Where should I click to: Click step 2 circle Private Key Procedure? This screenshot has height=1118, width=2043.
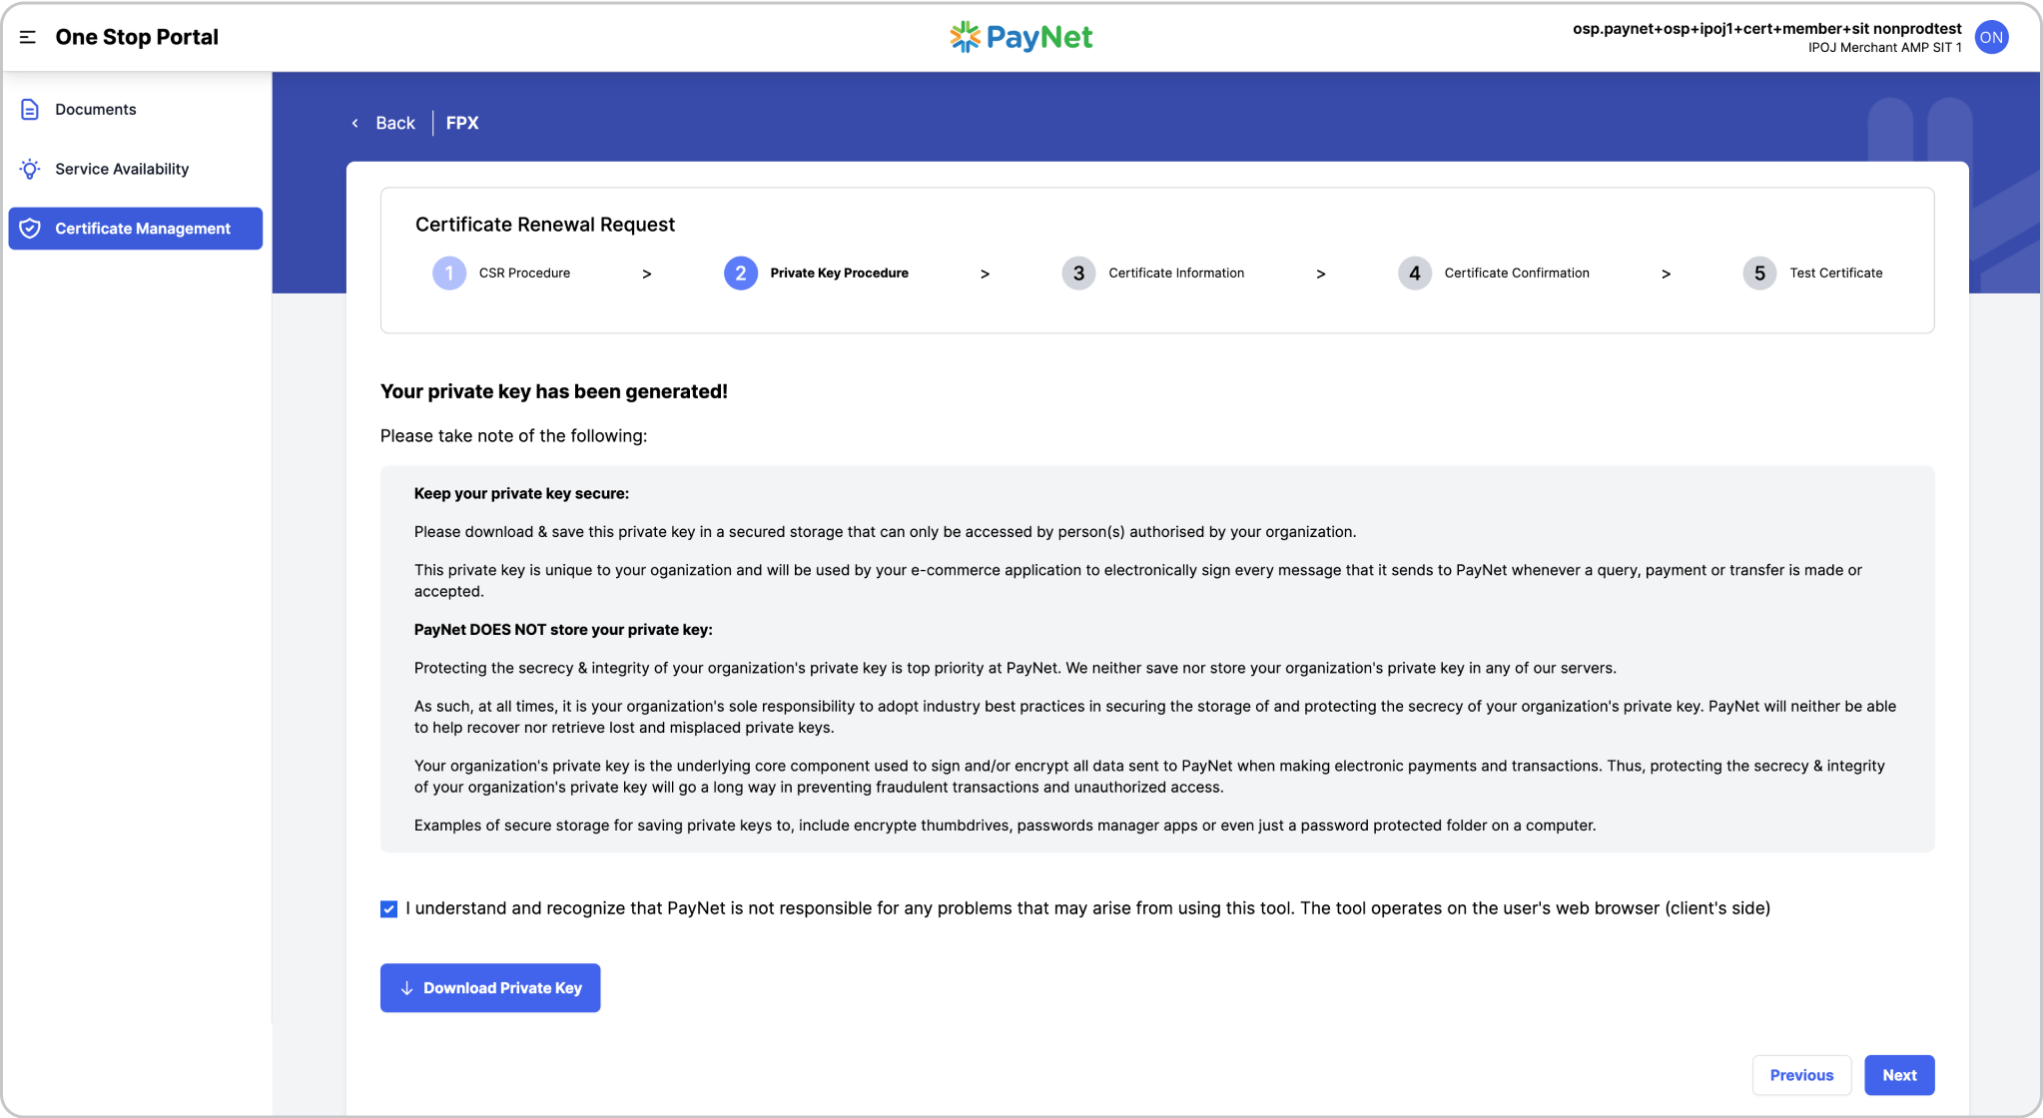(741, 273)
